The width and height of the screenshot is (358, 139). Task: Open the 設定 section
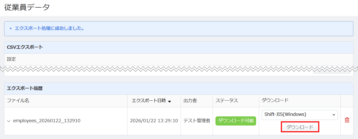(x=11, y=59)
